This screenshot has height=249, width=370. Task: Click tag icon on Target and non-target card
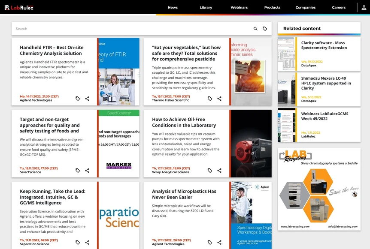(x=78, y=170)
